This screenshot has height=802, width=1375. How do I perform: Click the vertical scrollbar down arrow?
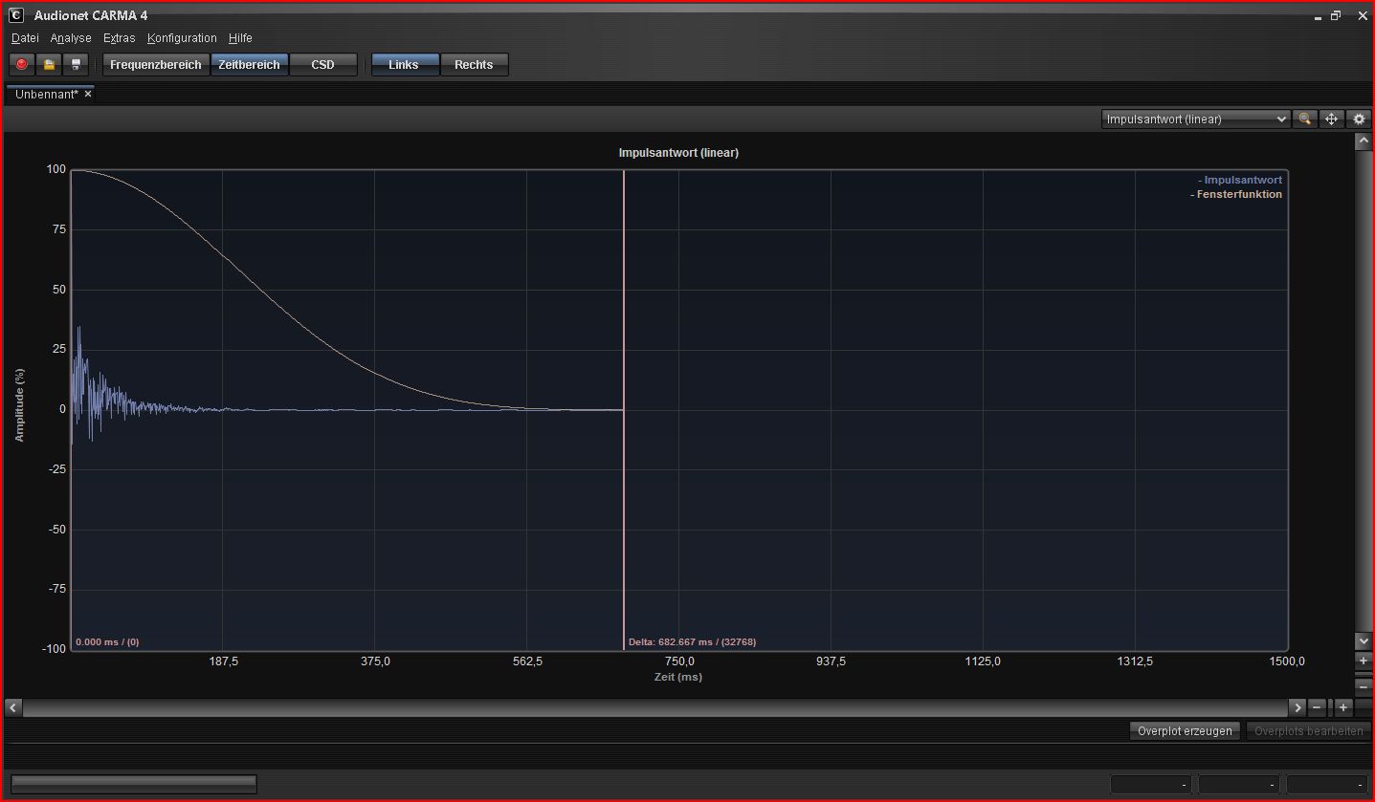(1364, 640)
